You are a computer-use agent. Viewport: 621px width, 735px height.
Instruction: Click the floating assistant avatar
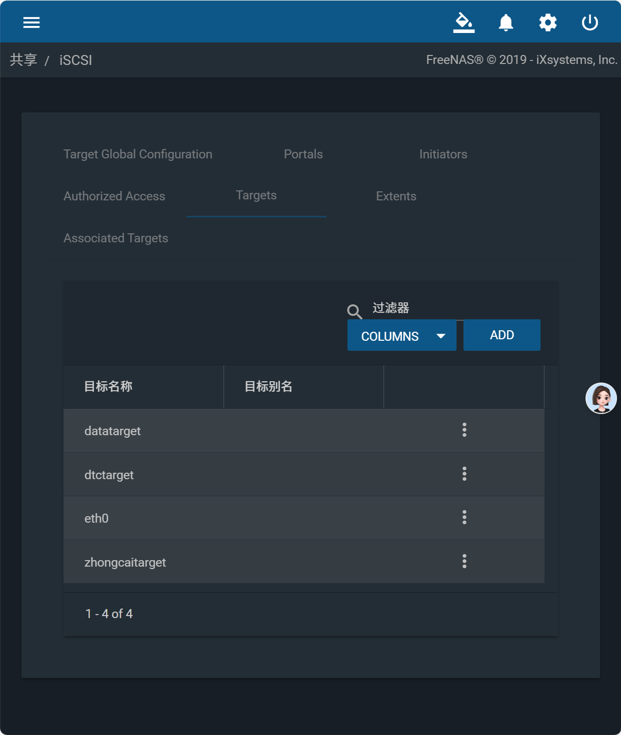(601, 398)
